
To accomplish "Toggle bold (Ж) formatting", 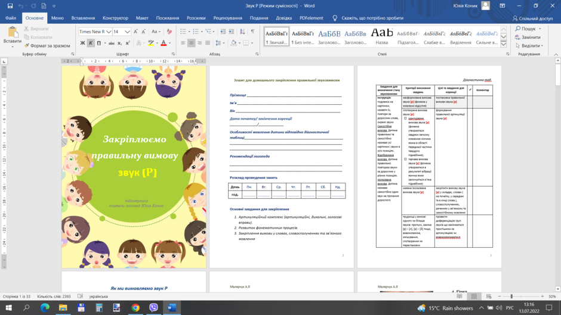I will coord(82,43).
